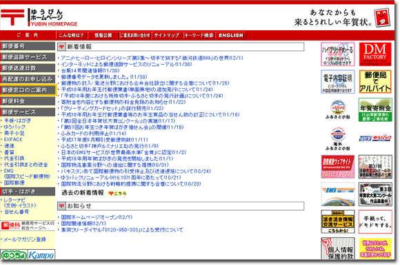The height and width of the screenshot is (265, 400).
Task: Click the 過去の新着情報 こちら button
Action: [x=117, y=193]
